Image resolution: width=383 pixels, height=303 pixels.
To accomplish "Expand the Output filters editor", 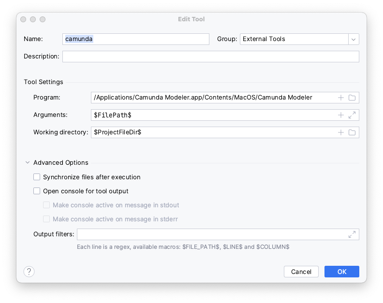I will click(352, 234).
